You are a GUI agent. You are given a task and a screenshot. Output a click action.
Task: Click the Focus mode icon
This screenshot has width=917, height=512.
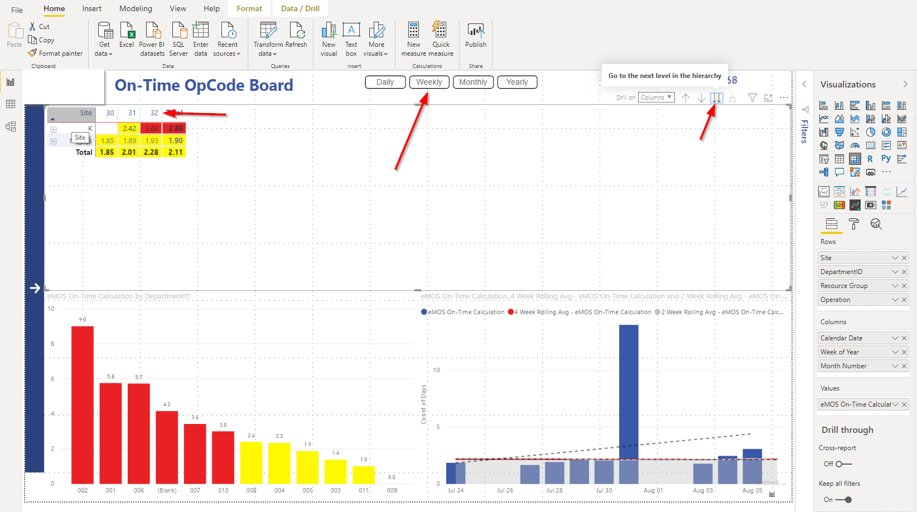pyautogui.click(x=768, y=97)
